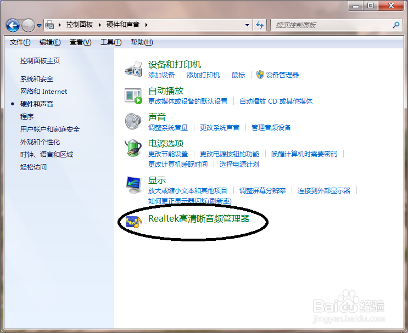Open the 工具(T) menu
Viewport: 408px width, 333px height.
coord(111,42)
